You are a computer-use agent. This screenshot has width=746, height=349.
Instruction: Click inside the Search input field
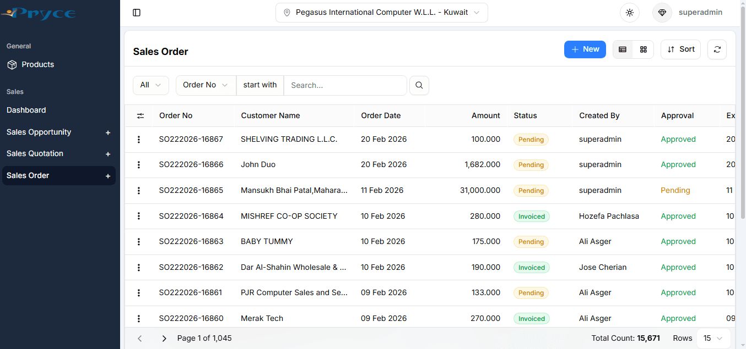(345, 85)
